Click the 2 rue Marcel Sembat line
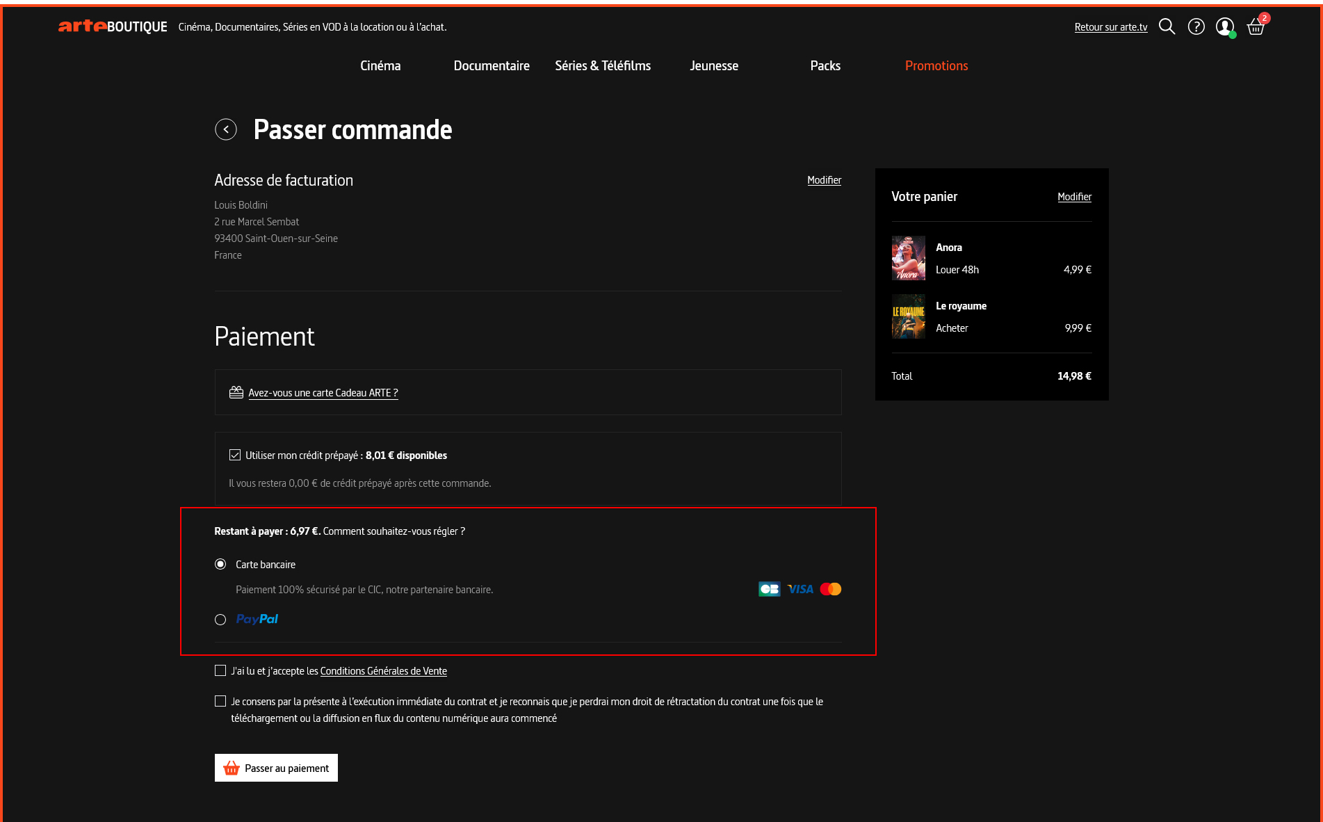 point(257,222)
